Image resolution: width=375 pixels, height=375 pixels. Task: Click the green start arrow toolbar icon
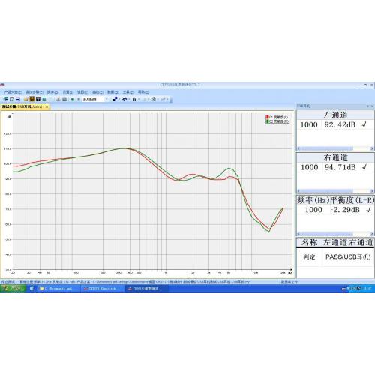click(73, 99)
